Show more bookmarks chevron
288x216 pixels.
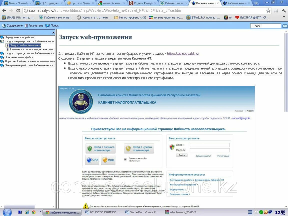pyautogui.click(x=284, y=17)
